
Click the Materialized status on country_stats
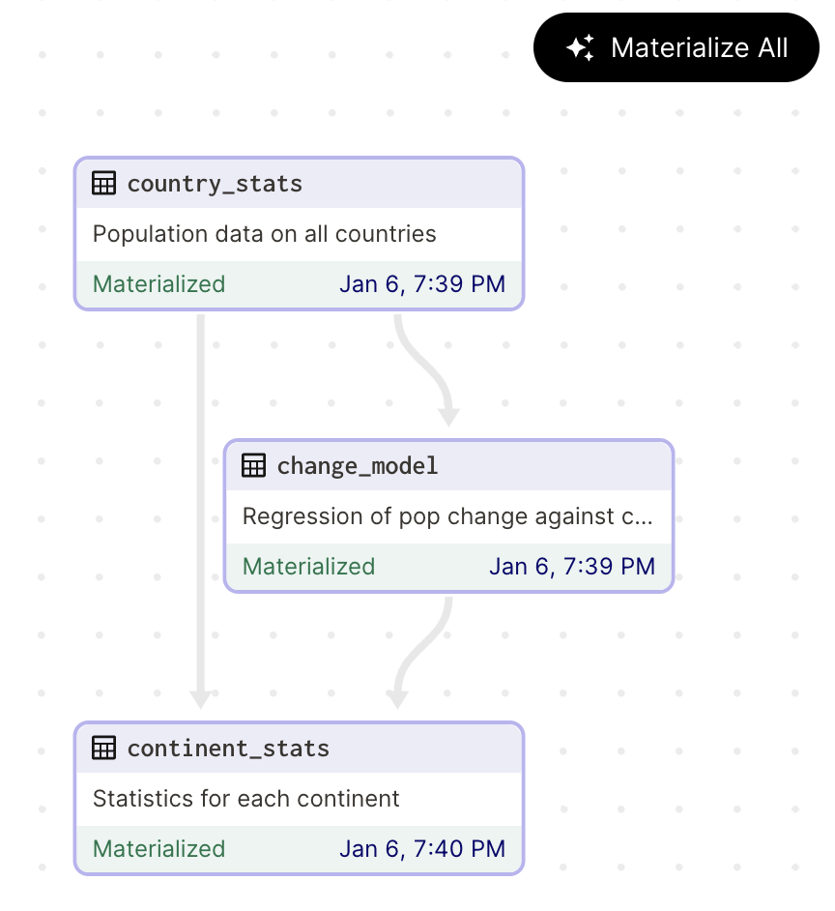[158, 284]
